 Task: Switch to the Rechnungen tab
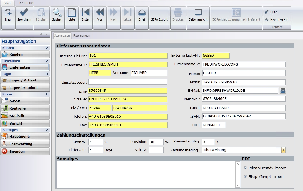[x=82, y=36]
